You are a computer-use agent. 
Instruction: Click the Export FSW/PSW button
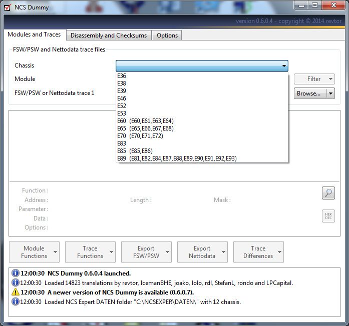(x=146, y=252)
